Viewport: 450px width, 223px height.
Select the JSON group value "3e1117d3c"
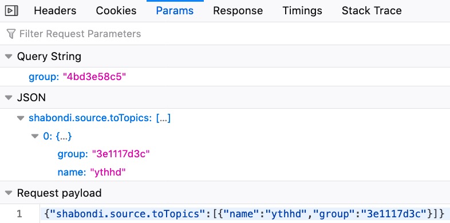[x=121, y=154]
